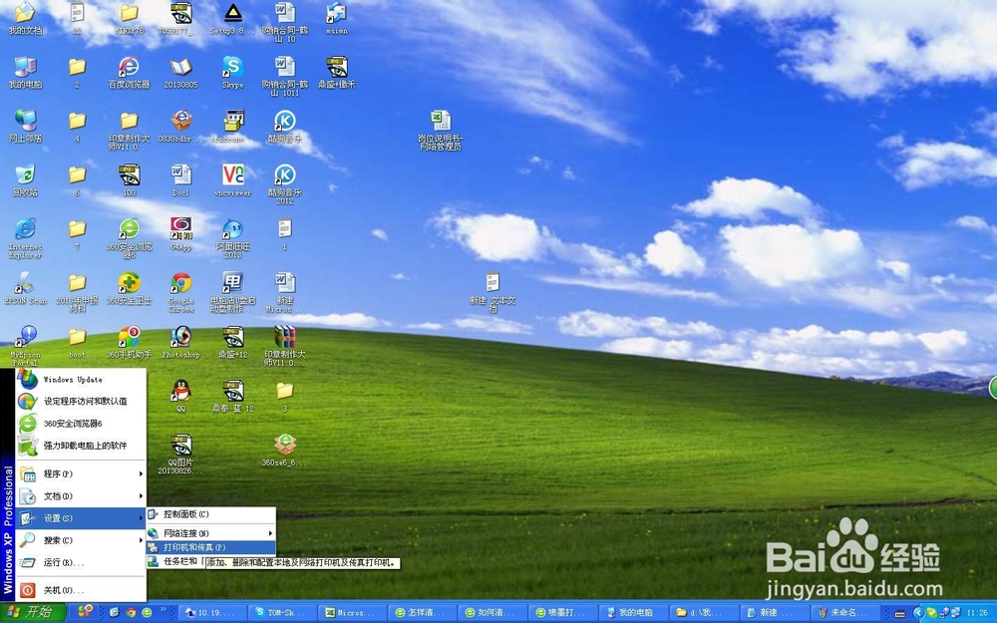Select the Doc1 Word document icon
The image size is (997, 623).
181,179
